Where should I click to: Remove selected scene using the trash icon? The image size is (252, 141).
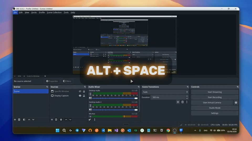(x=19, y=120)
